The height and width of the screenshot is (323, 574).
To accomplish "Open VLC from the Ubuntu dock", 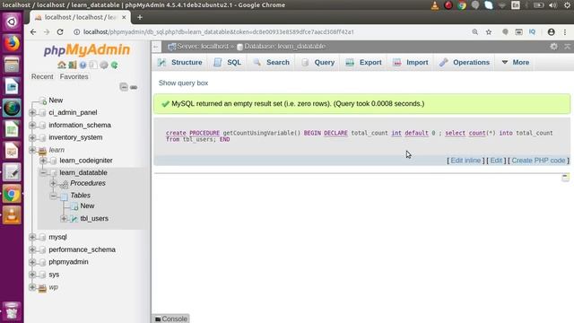I will 12,215.
